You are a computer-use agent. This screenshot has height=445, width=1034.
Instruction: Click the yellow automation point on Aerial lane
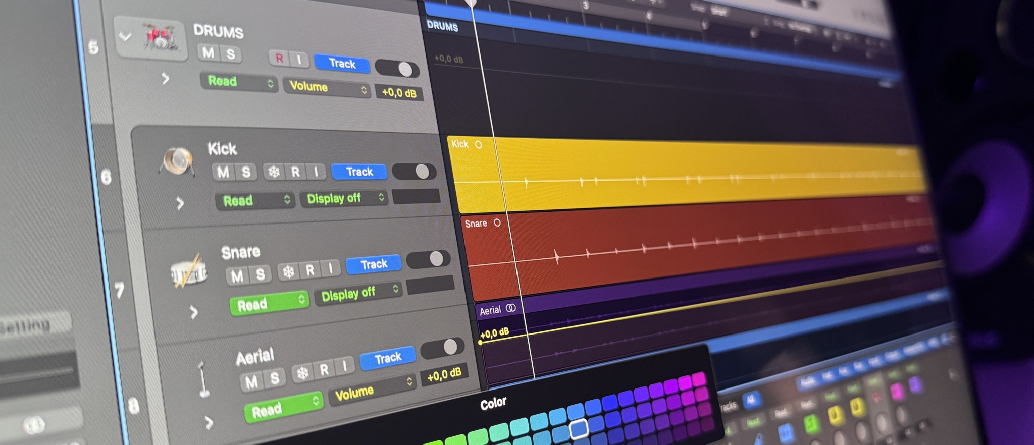click(480, 343)
